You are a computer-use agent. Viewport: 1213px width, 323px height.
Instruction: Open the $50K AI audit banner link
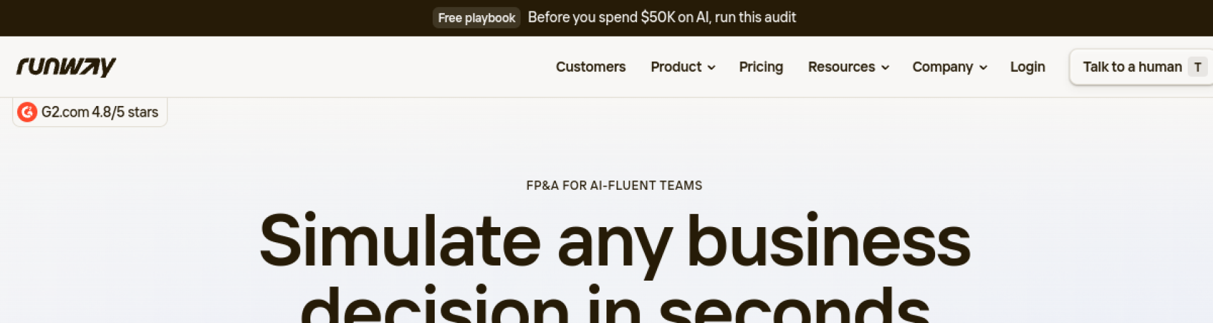661,18
